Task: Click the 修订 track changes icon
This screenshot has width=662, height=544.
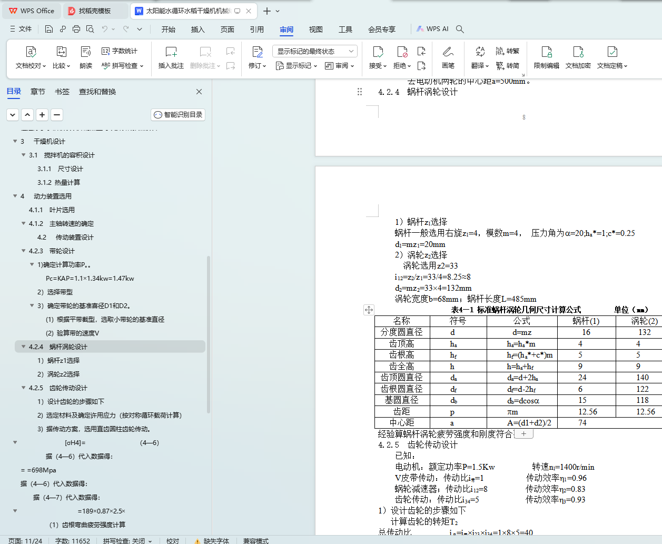Action: click(258, 52)
